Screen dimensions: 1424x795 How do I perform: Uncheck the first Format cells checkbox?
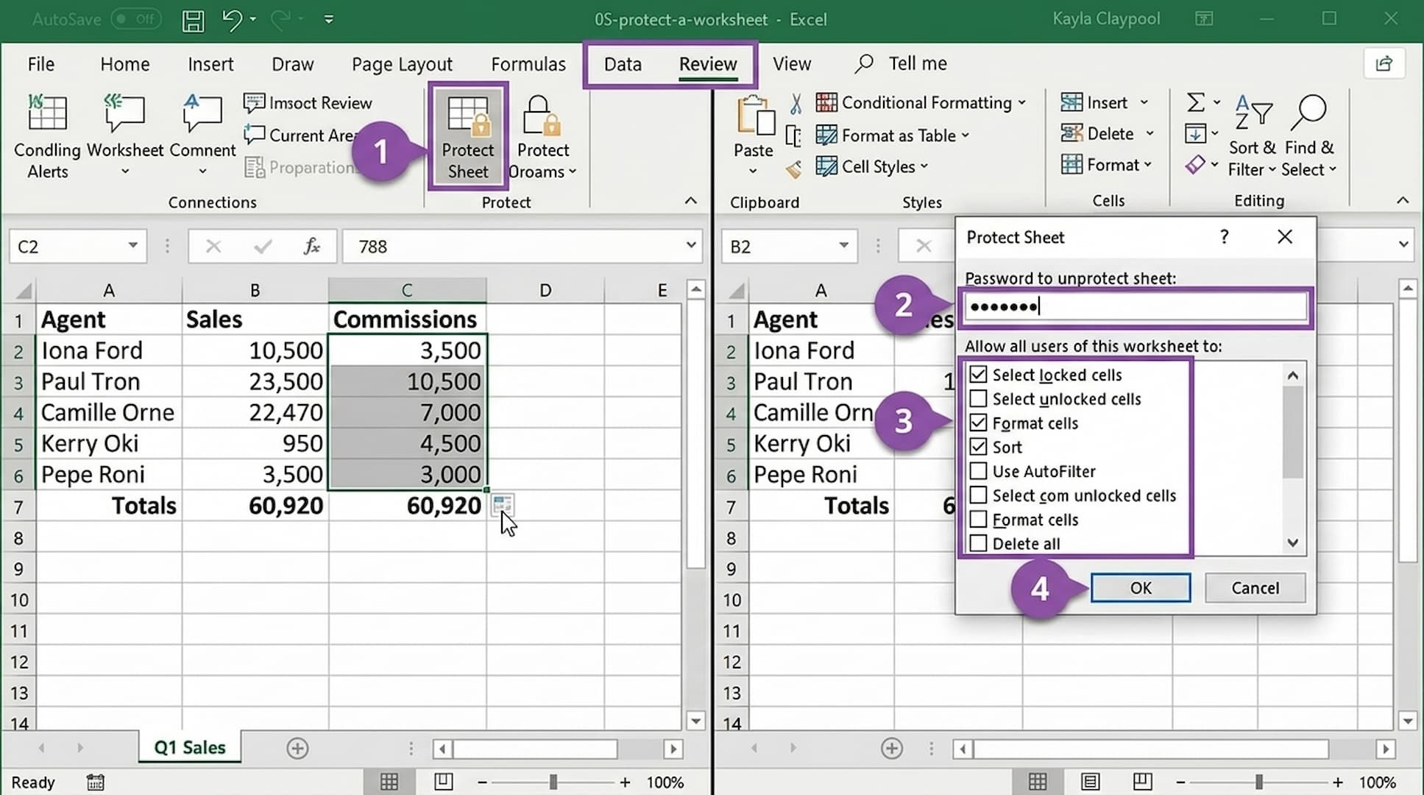tap(978, 423)
